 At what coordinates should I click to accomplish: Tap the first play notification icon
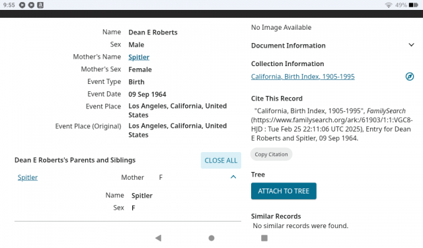coord(22,5)
